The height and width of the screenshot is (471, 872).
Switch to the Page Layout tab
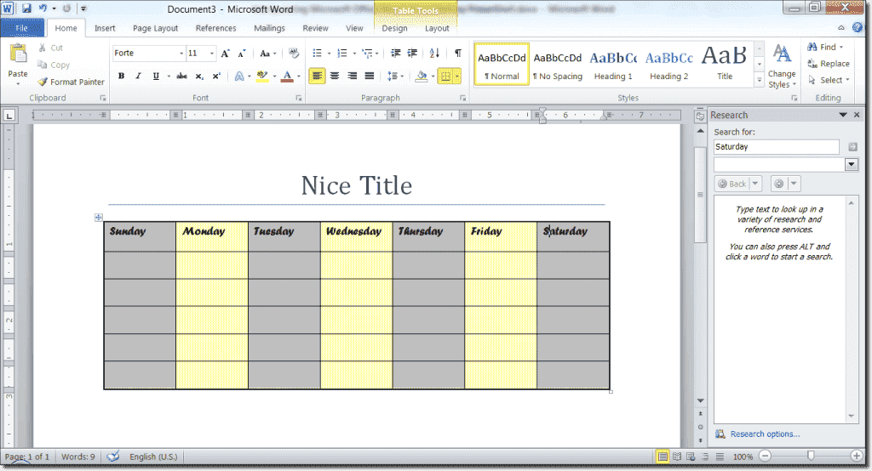pyautogui.click(x=155, y=28)
